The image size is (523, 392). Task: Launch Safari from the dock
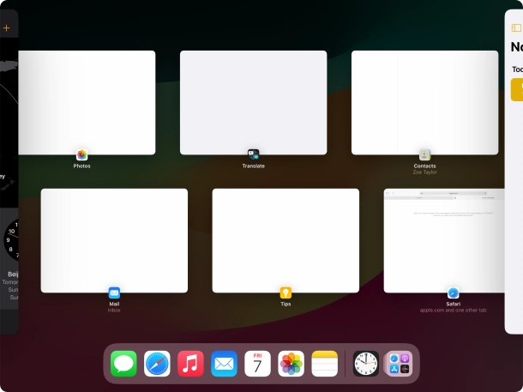click(x=157, y=364)
